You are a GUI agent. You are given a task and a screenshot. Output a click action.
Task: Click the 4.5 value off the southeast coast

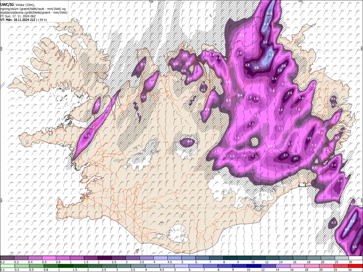(347, 229)
